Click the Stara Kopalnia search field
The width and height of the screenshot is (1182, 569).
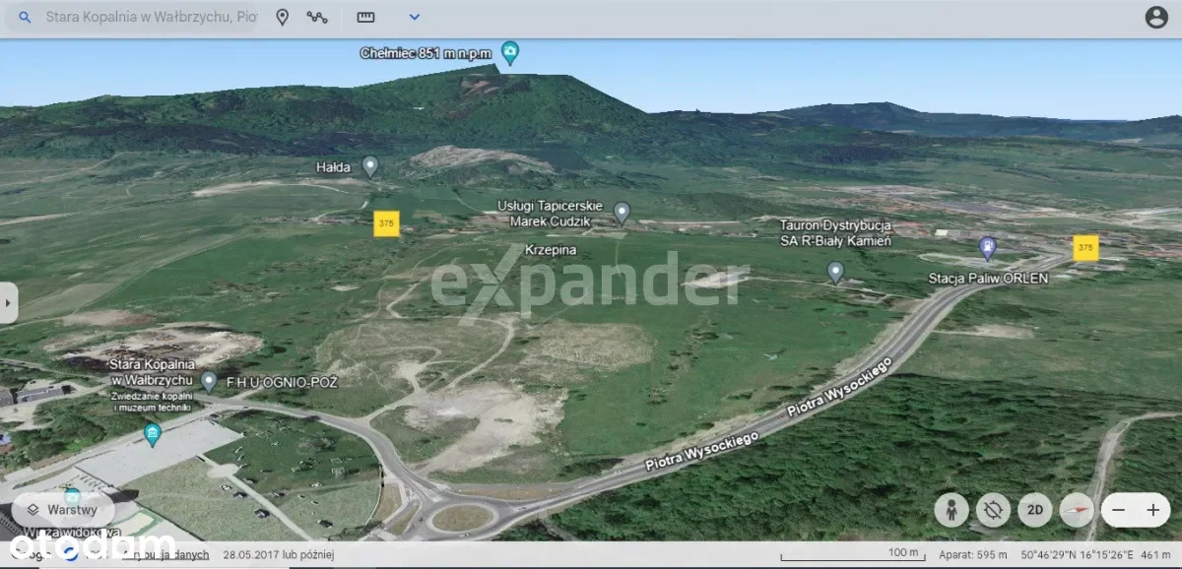(148, 18)
